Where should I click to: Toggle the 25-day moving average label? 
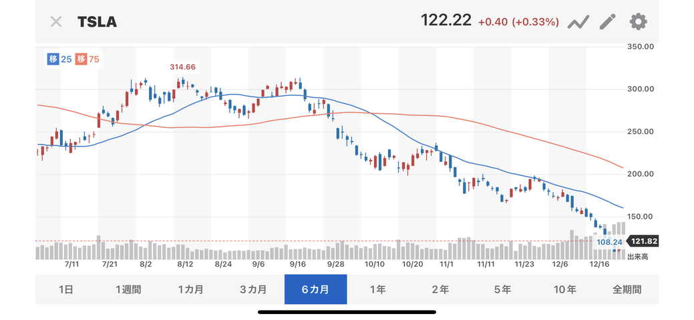(x=60, y=59)
